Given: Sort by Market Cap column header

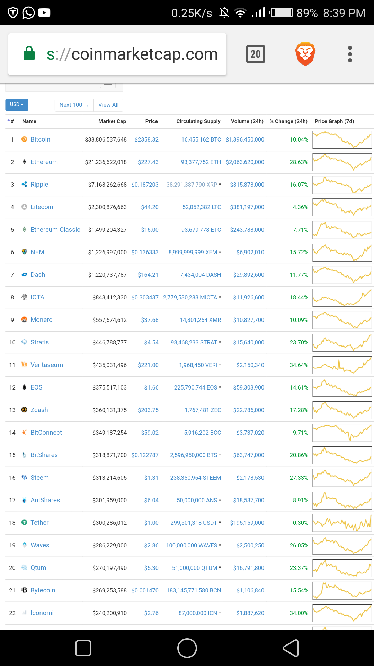Looking at the screenshot, I should click(112, 121).
